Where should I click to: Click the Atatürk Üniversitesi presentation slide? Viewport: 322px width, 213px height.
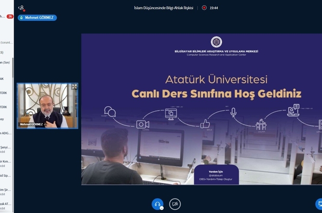(x=202, y=109)
